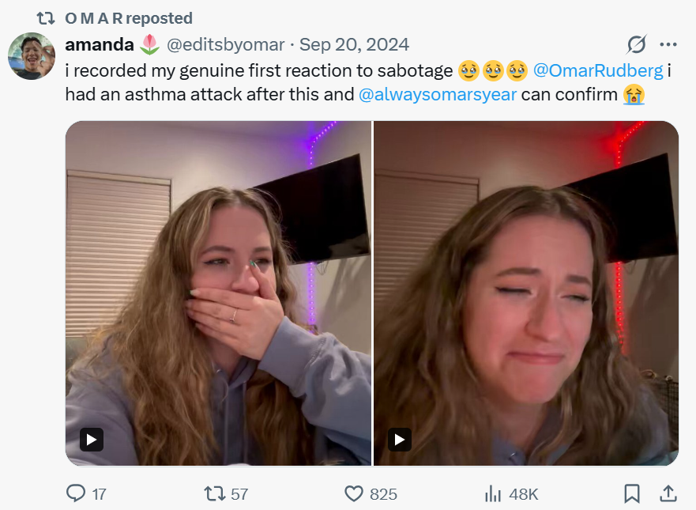Open the Sep 20, 2024 timestamp
This screenshot has width=696, height=510.
[x=354, y=44]
